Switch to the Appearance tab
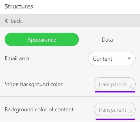 [x=42, y=39]
